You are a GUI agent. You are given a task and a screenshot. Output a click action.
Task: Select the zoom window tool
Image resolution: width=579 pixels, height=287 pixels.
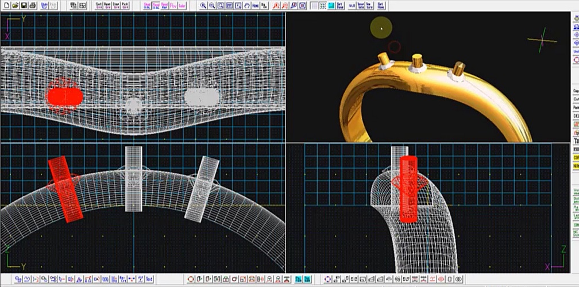coord(221,5)
